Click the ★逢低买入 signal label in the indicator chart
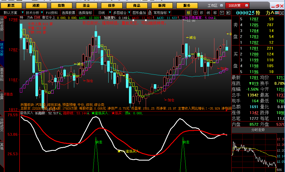Image resolution: width=285 pixels, height=172 pixels. click(x=128, y=151)
